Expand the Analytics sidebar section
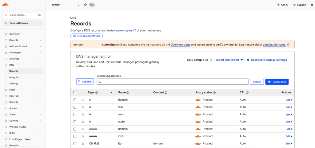Viewport: 315px width, 148px height. (40, 59)
